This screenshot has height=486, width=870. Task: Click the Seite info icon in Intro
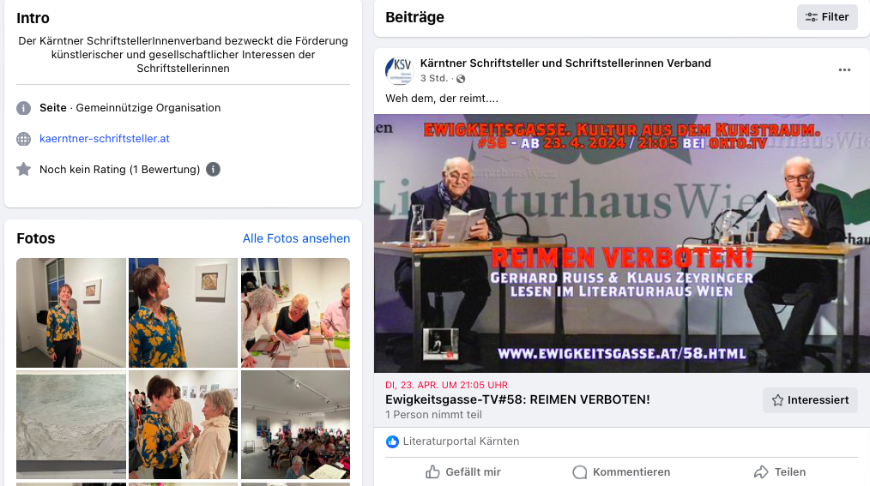pyautogui.click(x=23, y=108)
